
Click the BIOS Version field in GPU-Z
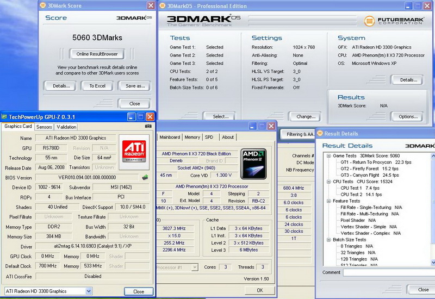click(x=87, y=178)
